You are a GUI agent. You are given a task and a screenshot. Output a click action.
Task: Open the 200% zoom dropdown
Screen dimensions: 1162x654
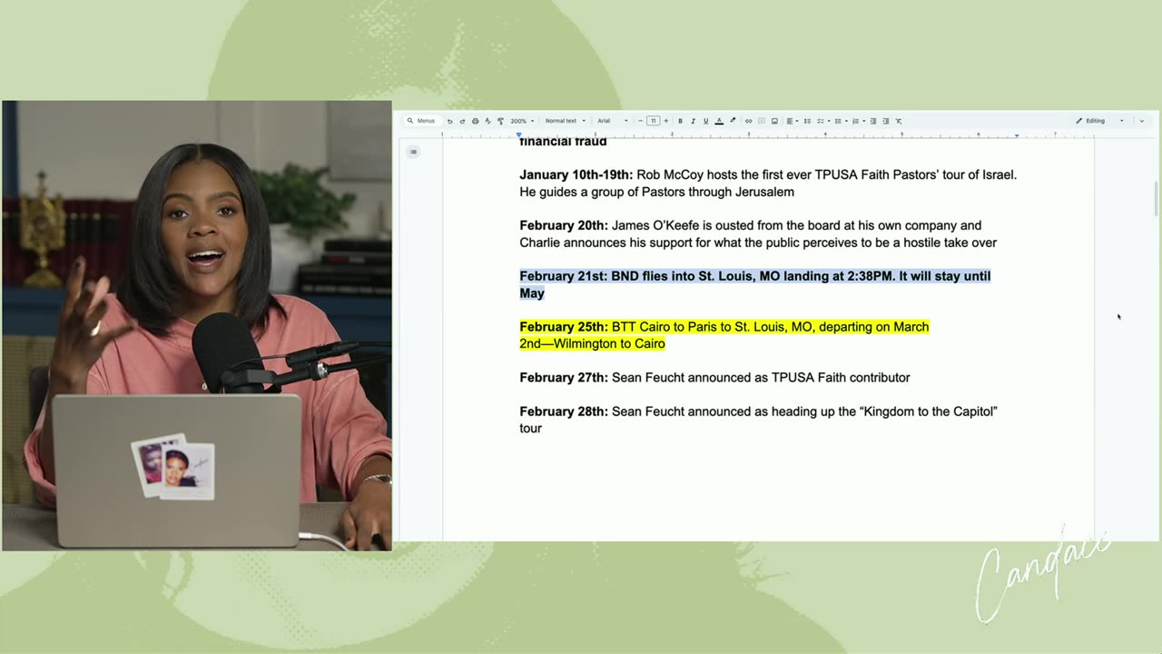(x=522, y=121)
